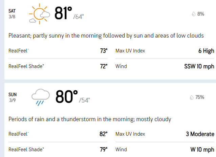The image size is (216, 157).
Task: Click the raindrop icon beside 75%
Action: click(x=192, y=97)
